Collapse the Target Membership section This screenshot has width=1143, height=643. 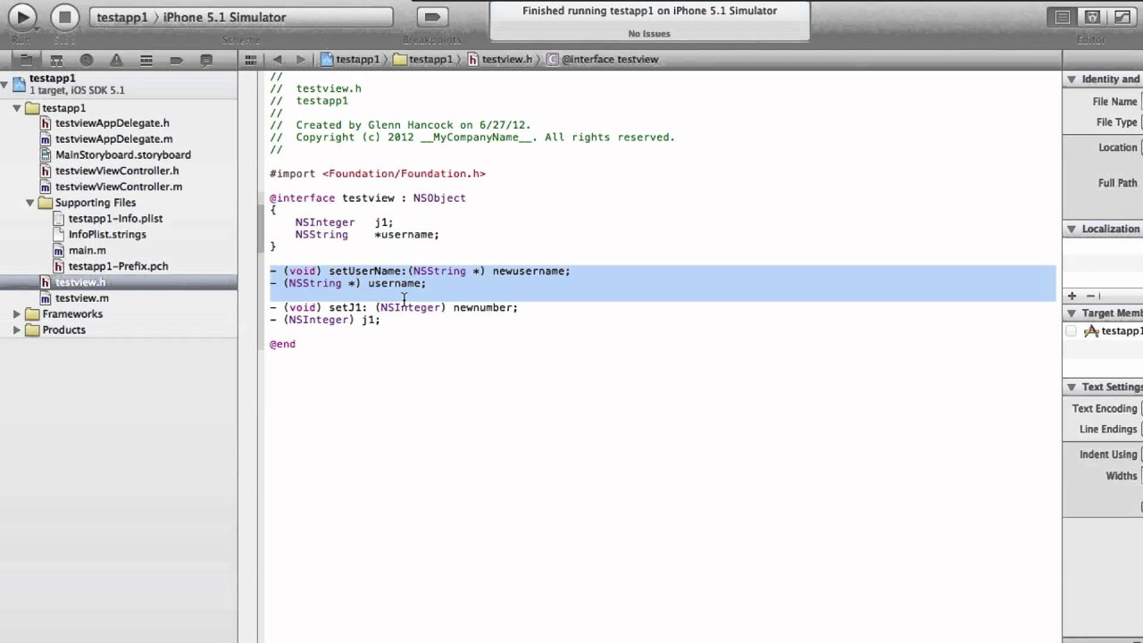1071,313
